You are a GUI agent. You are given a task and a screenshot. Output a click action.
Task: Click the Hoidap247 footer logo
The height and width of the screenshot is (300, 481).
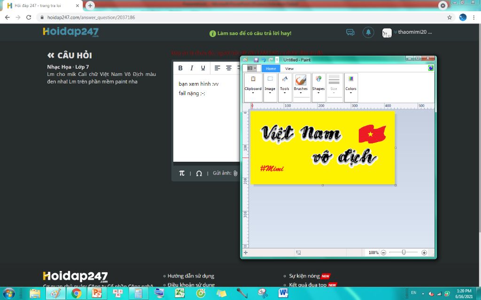point(76,277)
